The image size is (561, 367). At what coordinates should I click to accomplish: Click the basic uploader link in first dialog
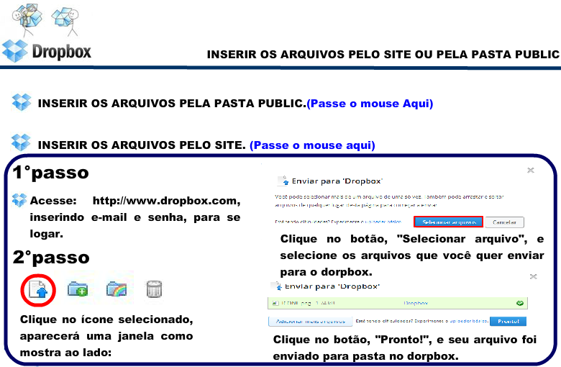coord(382,222)
